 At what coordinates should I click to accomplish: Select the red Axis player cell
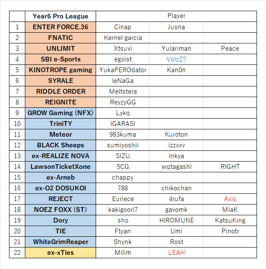point(230,199)
